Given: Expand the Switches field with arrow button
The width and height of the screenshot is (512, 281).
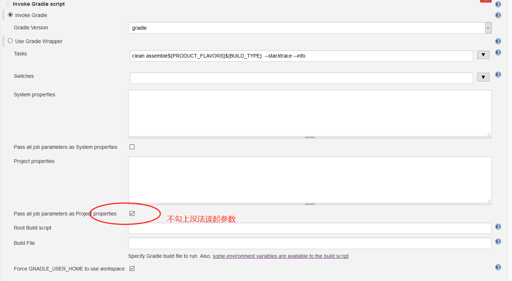Looking at the screenshot, I should point(483,77).
